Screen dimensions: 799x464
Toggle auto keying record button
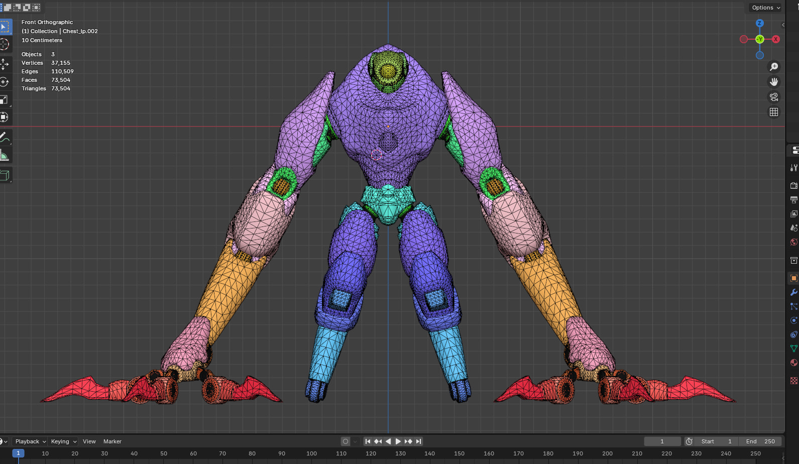(x=346, y=441)
